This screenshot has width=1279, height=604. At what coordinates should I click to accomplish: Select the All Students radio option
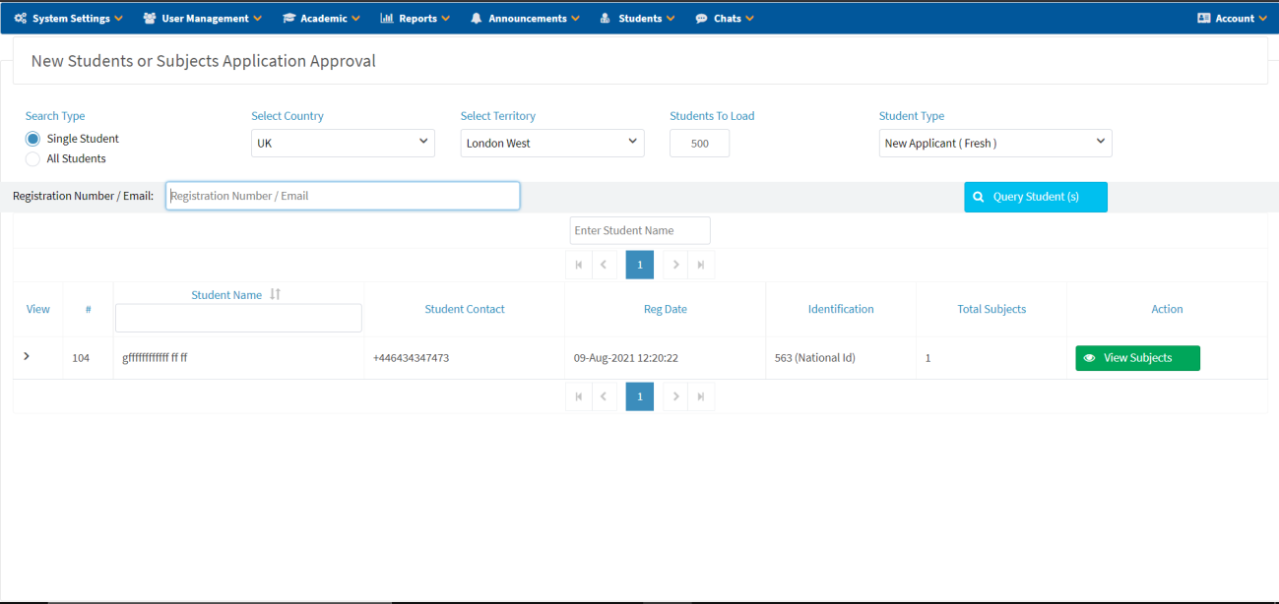[x=32, y=158]
